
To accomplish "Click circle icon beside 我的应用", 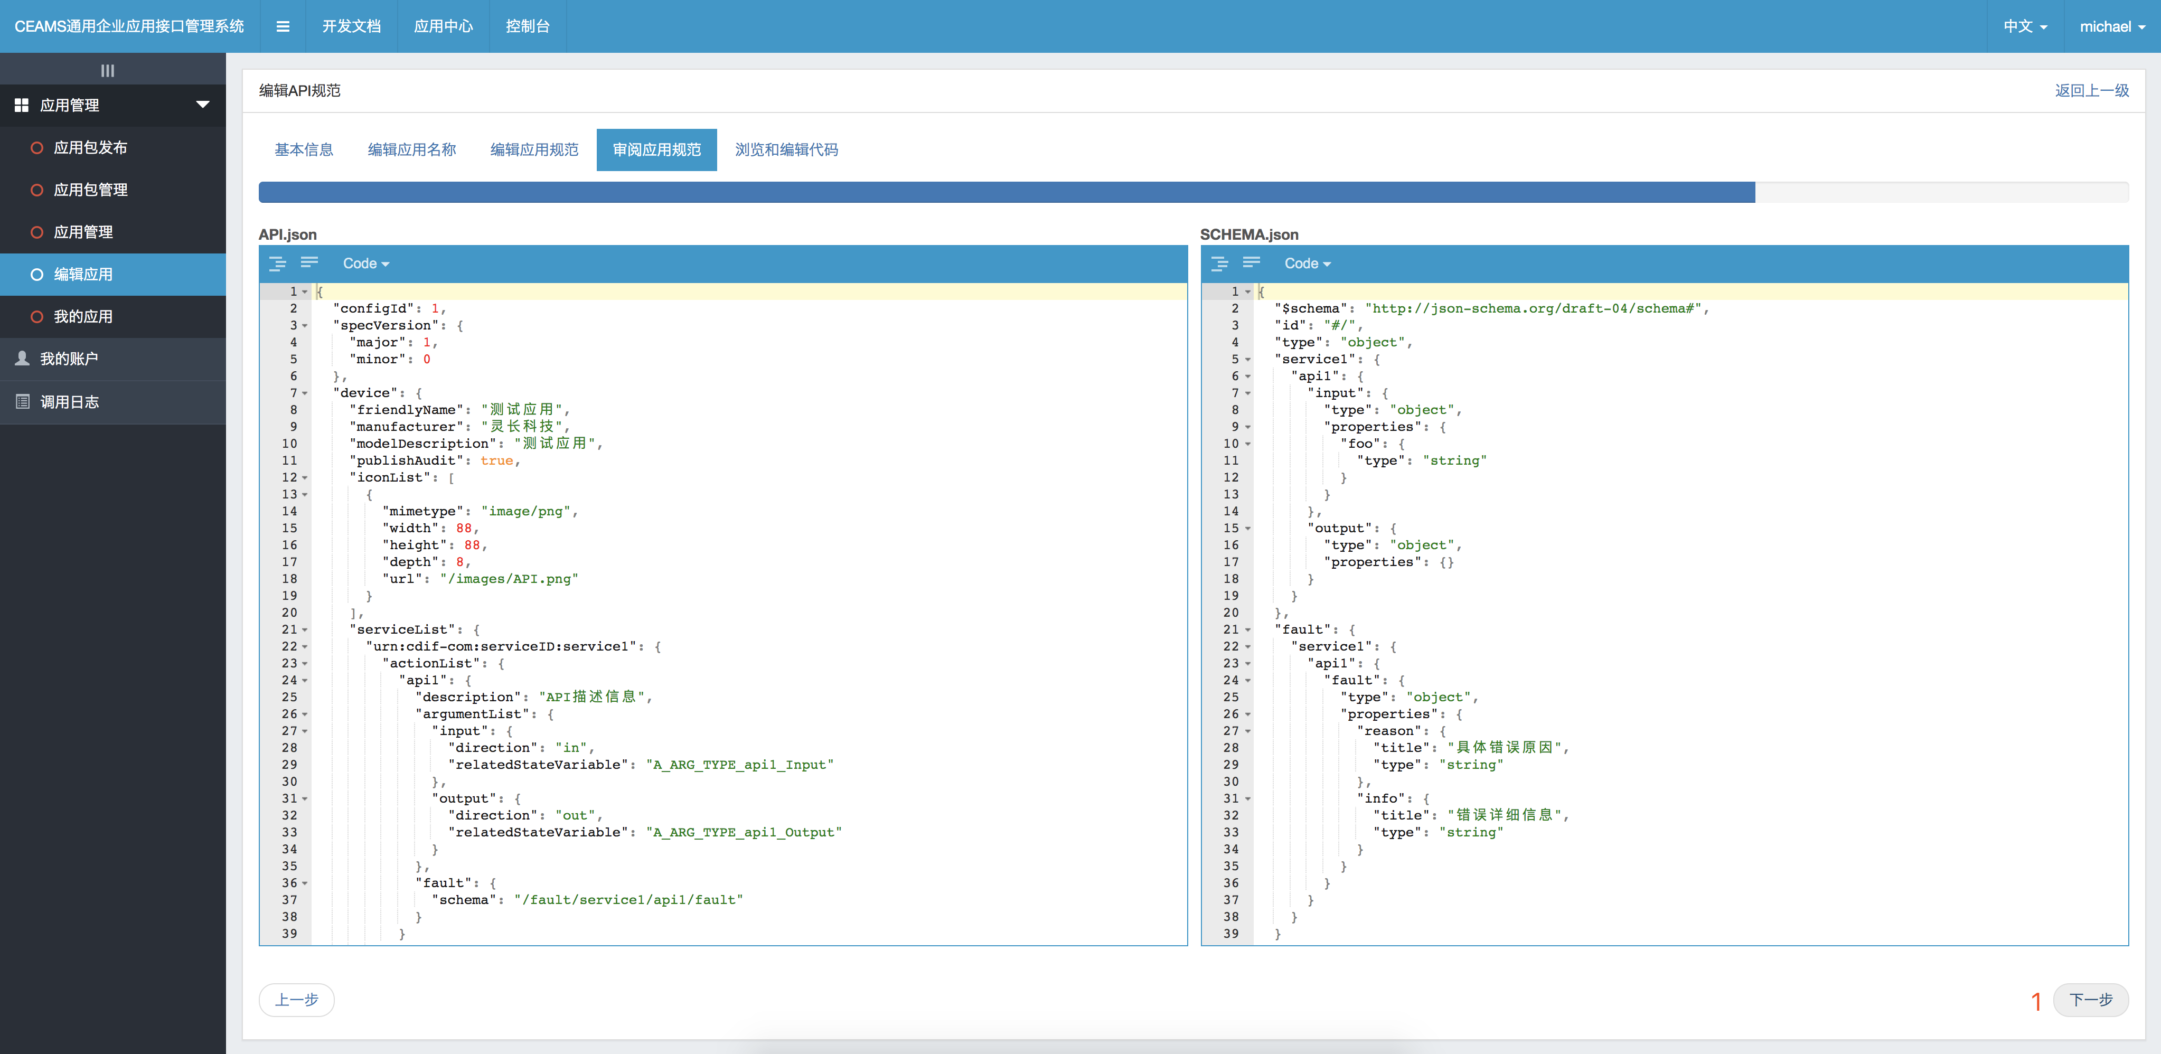I will coord(37,317).
